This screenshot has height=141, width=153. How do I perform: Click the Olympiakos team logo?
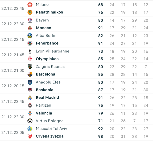30,59
